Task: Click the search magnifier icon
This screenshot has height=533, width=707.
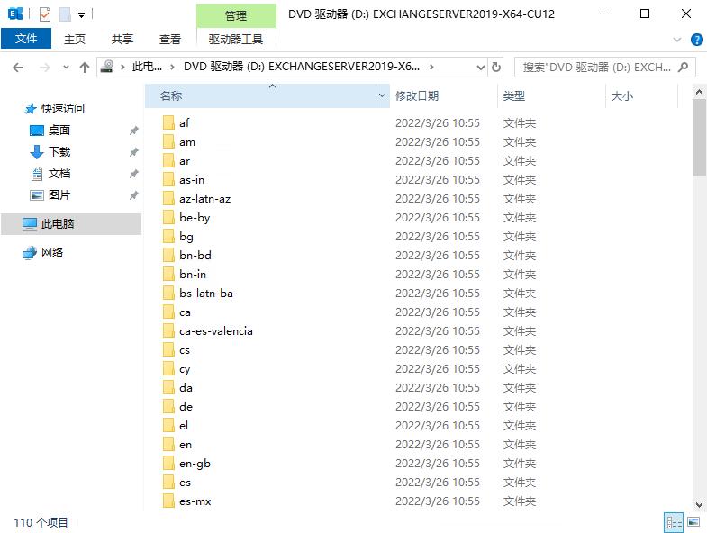Action: tap(683, 68)
